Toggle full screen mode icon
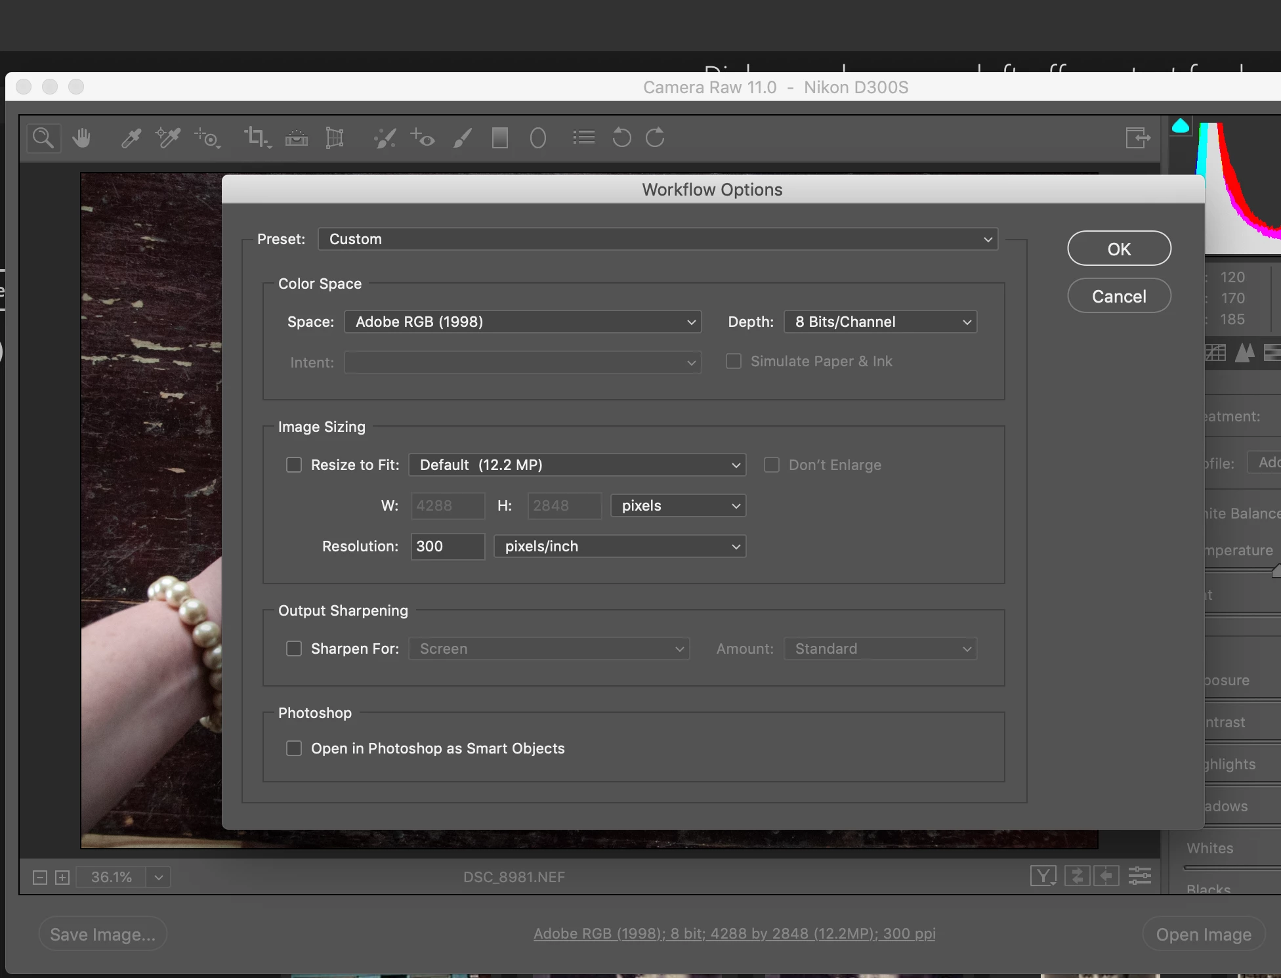Screen dimensions: 1281x978 tap(1137, 138)
